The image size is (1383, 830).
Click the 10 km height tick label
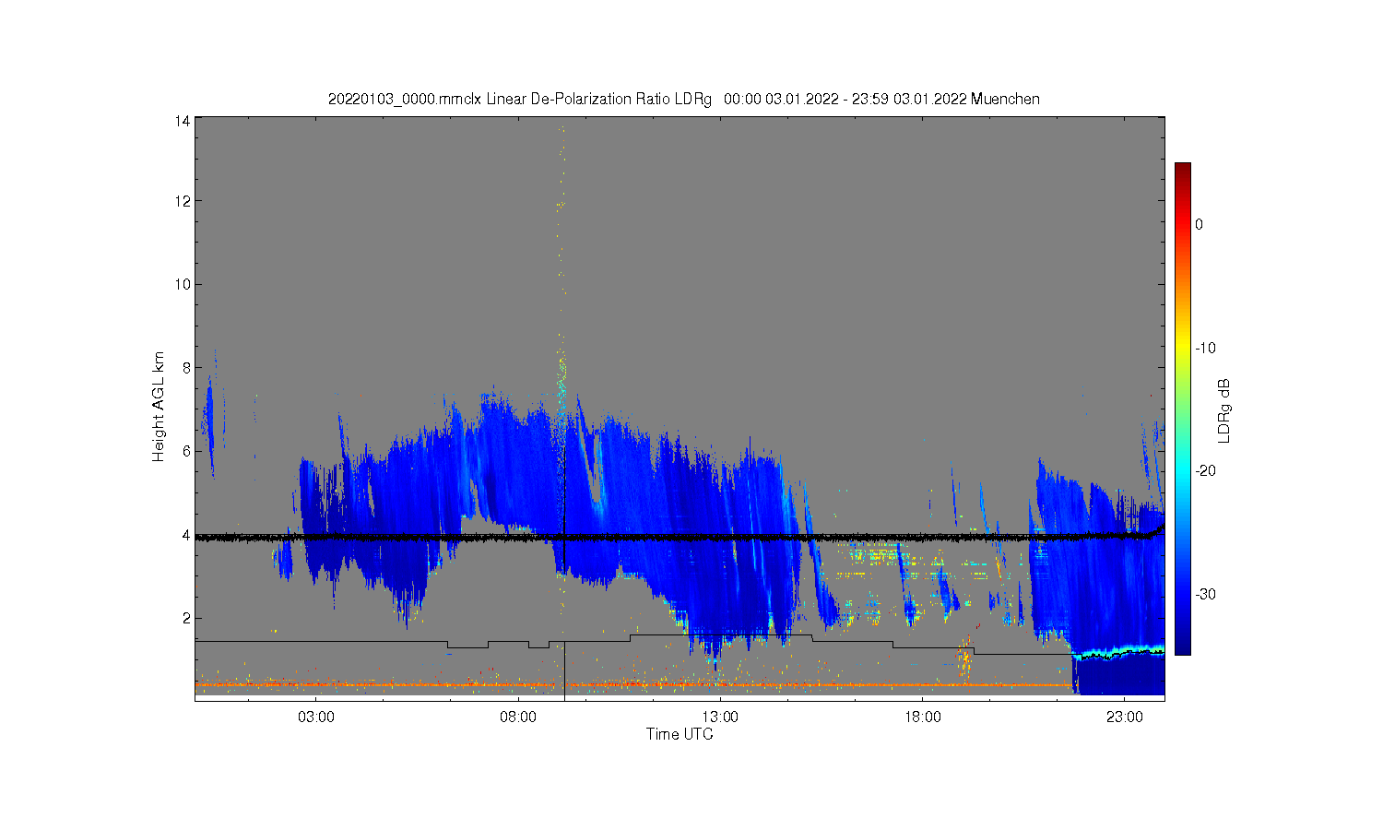pos(183,284)
